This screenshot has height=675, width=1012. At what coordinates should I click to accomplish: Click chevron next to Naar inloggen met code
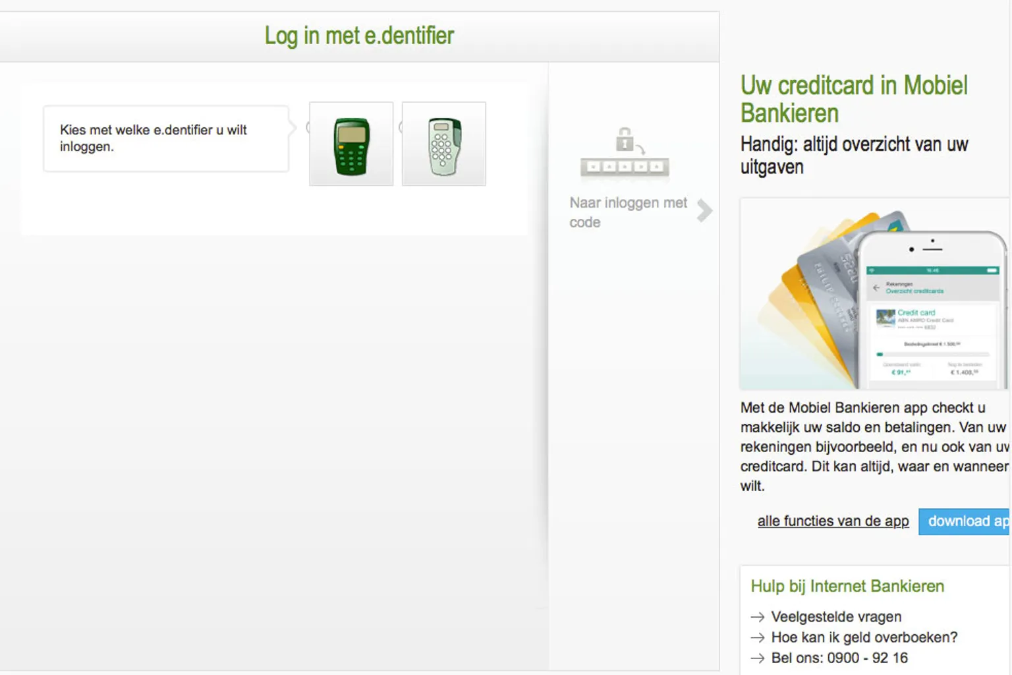[x=704, y=211]
